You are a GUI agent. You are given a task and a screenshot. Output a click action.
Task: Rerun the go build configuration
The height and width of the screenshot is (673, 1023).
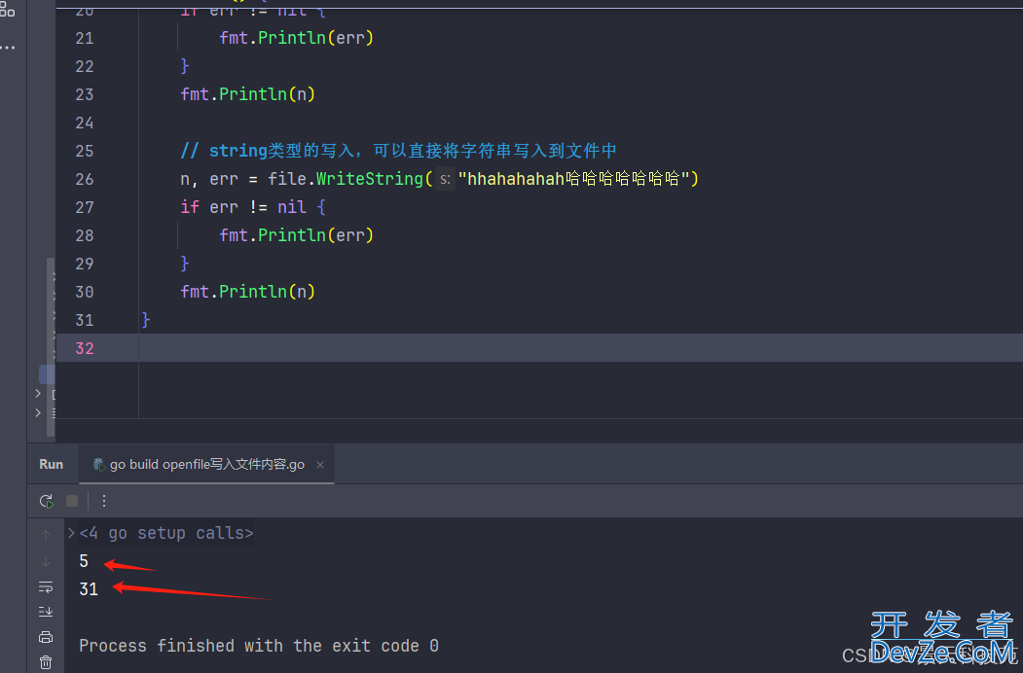[x=47, y=501]
